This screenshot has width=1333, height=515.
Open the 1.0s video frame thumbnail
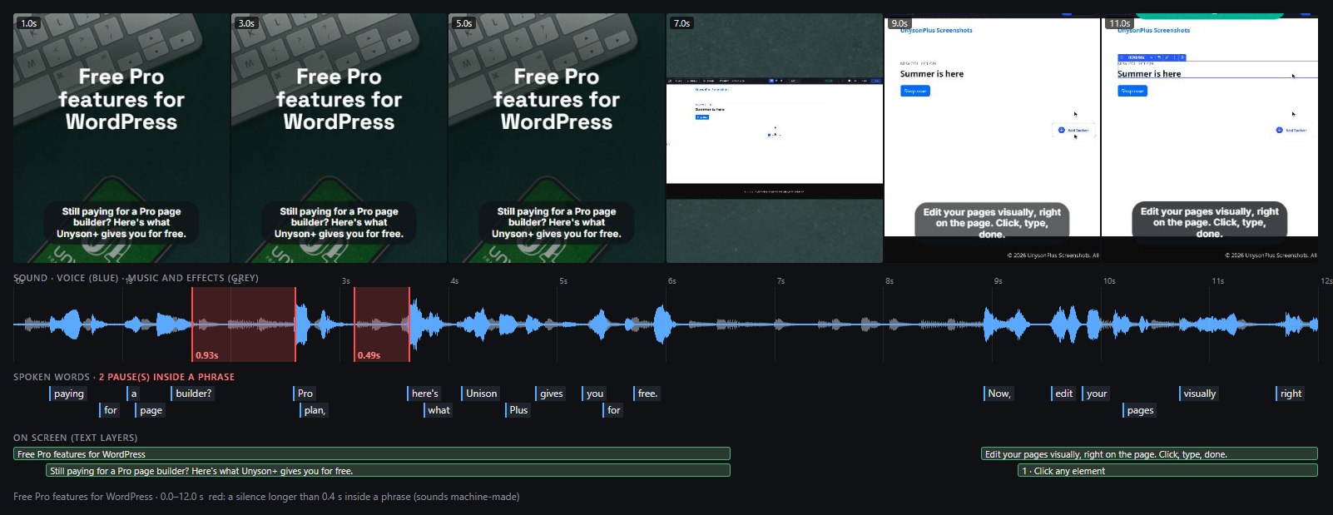pyautogui.click(x=121, y=138)
